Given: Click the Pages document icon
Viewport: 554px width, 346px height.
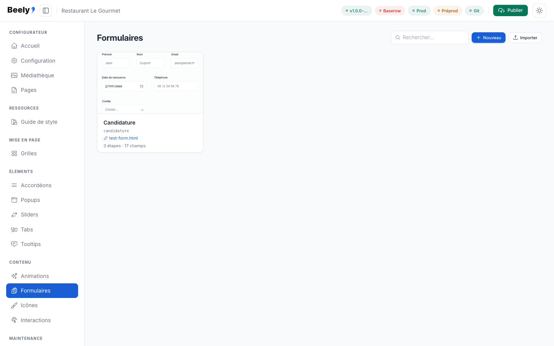Looking at the screenshot, I should coord(14,90).
